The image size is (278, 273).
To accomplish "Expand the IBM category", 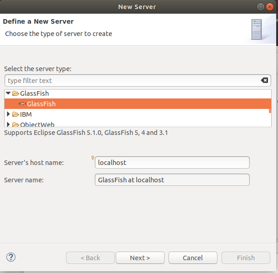I will [8, 114].
